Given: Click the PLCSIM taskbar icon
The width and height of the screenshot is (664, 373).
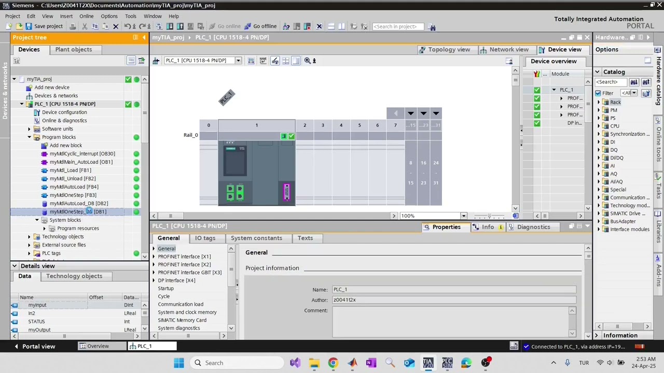Looking at the screenshot, I should tap(447, 363).
